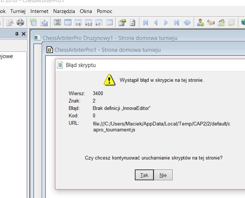The width and height of the screenshot is (245, 198).
Task: Click the error text Brak definicji InnovaEditor
Action: [122, 108]
